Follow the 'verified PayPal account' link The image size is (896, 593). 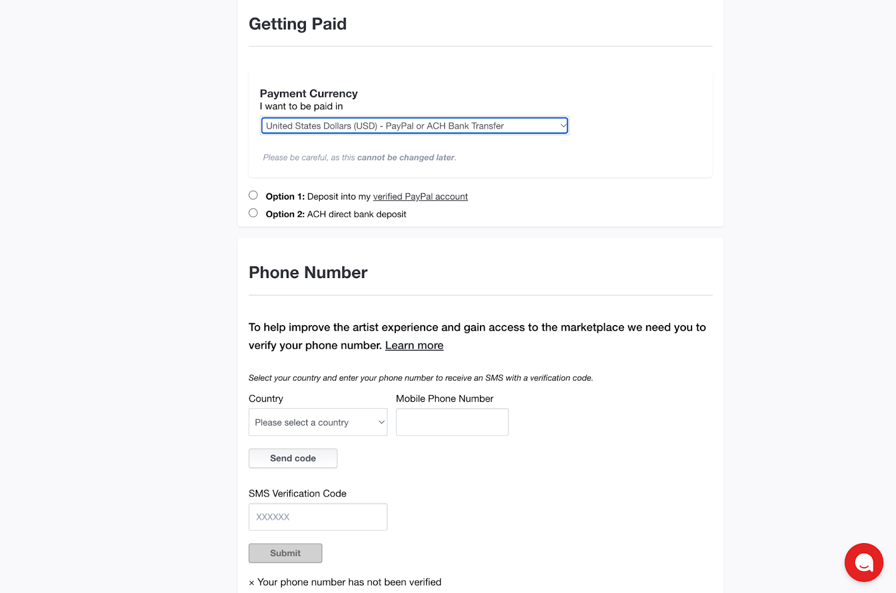click(420, 196)
